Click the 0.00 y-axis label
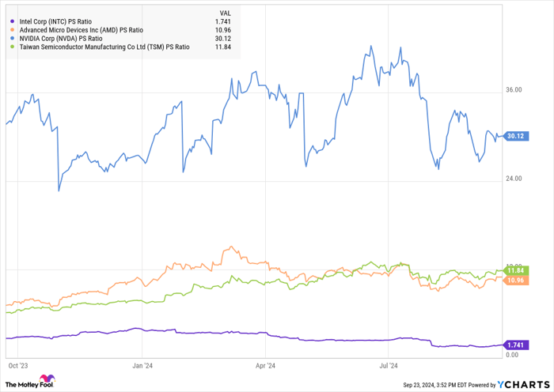The height and width of the screenshot is (392, 554). point(512,355)
